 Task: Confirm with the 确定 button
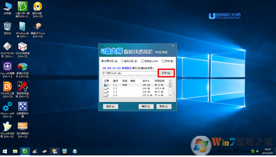click(146, 106)
